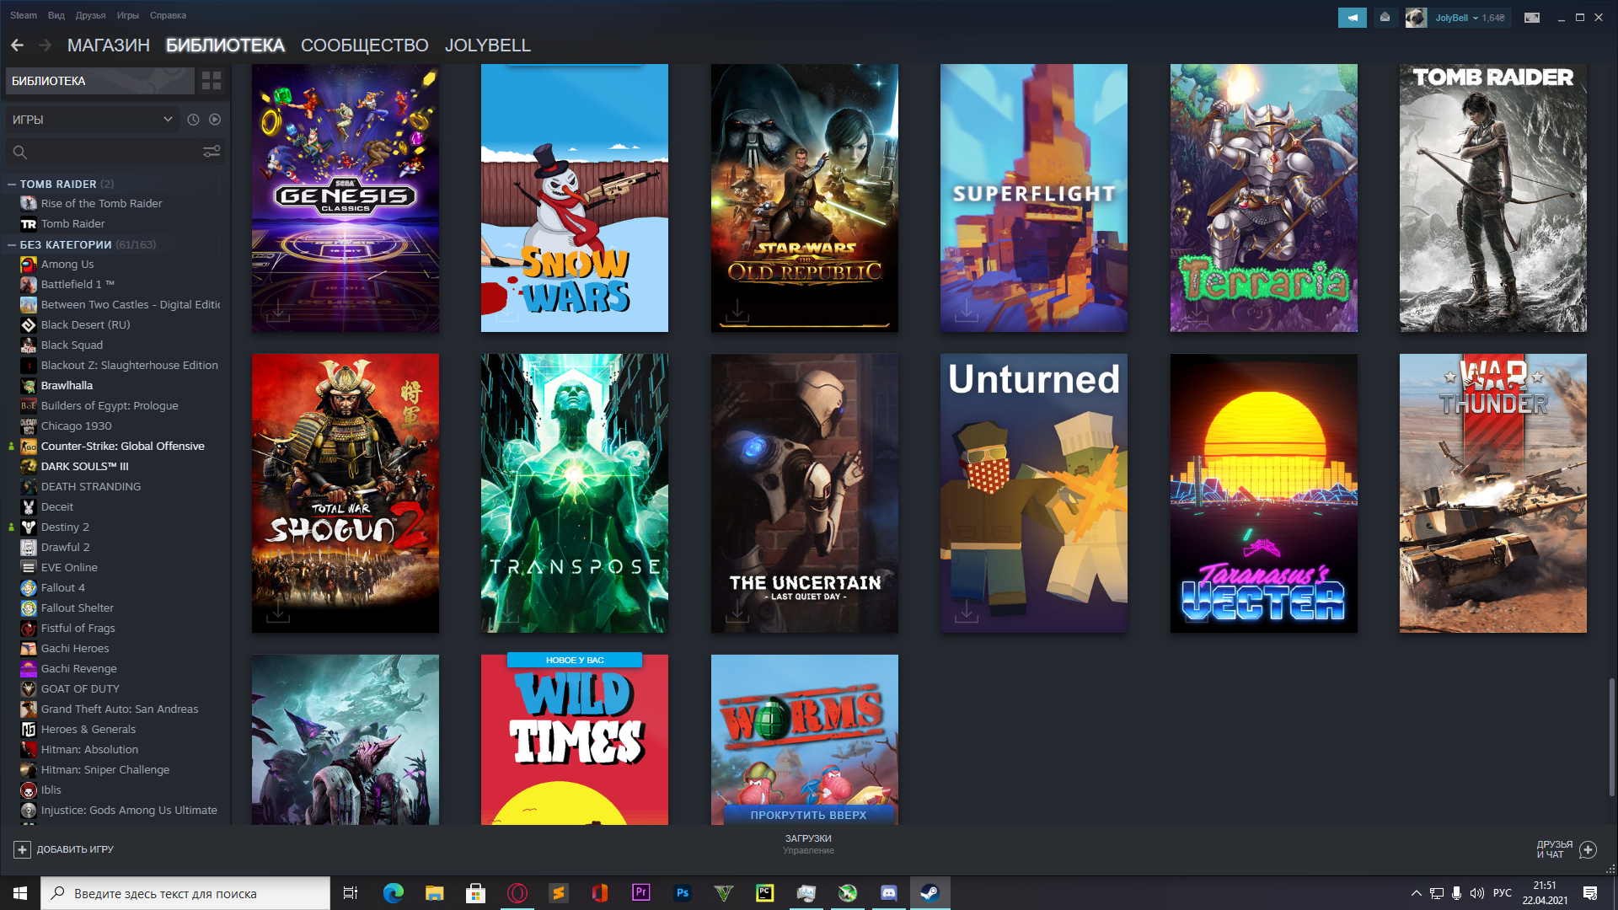Go forward with the right arrow
Screen dimensions: 1618x910
click(x=46, y=45)
